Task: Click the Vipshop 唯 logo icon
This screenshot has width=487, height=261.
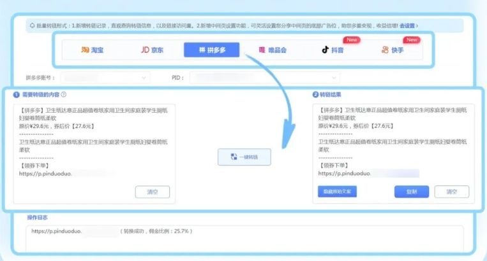Action: coord(262,50)
